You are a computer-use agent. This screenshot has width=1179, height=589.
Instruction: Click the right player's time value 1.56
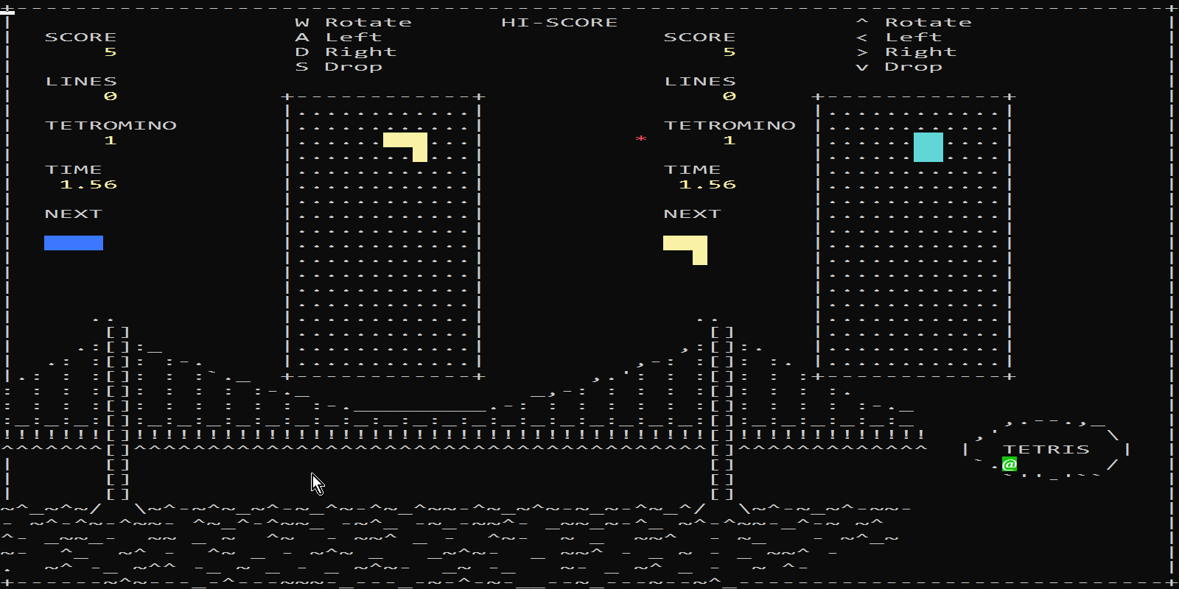coord(707,184)
